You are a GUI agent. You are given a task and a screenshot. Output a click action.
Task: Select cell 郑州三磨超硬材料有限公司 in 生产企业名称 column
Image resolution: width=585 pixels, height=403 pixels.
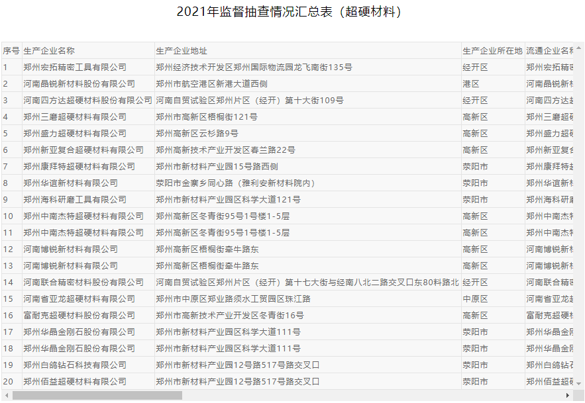(88, 117)
